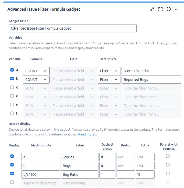Image resolution: width=184 pixels, height=188 pixels.
Task: Open Filter data source dropdown for variable a
Action: coord(109,71)
